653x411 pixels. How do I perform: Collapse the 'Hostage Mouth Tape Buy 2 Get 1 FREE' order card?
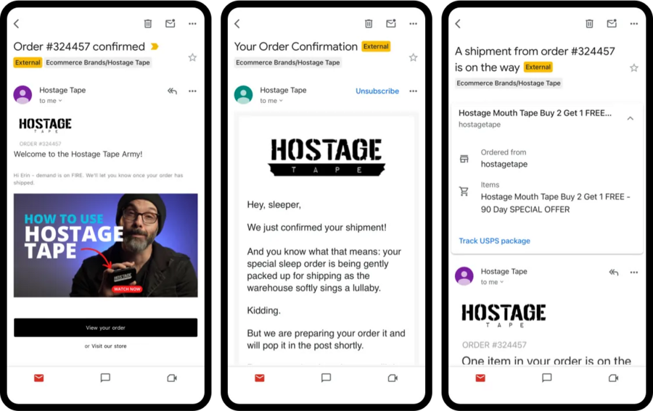click(x=631, y=119)
